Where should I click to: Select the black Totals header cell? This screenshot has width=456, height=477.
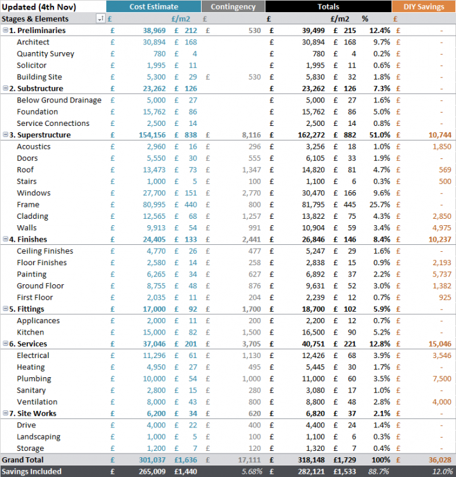click(x=328, y=6)
